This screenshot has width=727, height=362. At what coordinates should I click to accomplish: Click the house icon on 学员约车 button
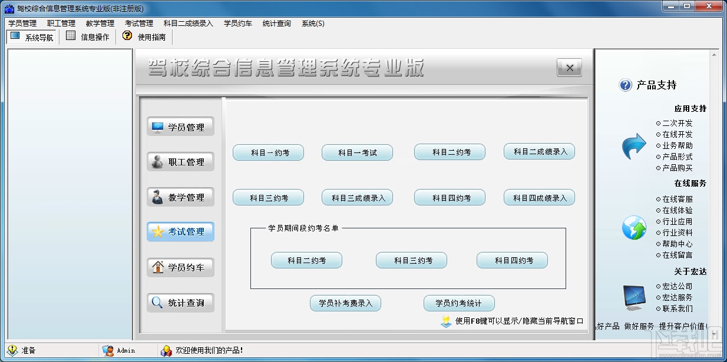click(157, 267)
